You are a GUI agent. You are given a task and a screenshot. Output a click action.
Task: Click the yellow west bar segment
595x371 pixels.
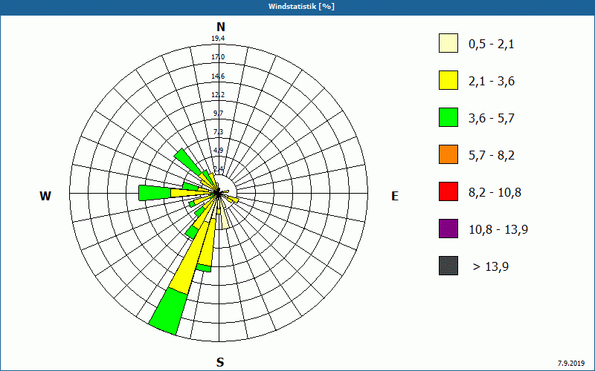pyautogui.click(x=190, y=193)
